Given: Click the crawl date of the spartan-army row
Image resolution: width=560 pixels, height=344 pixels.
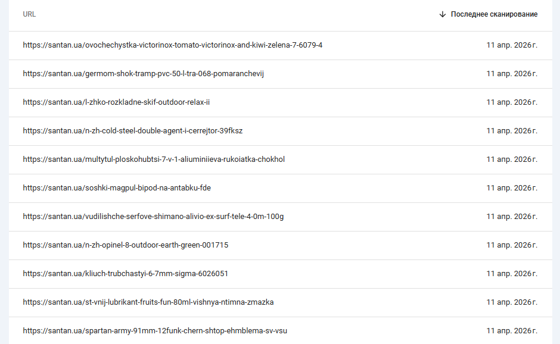Looking at the screenshot, I should 512,331.
